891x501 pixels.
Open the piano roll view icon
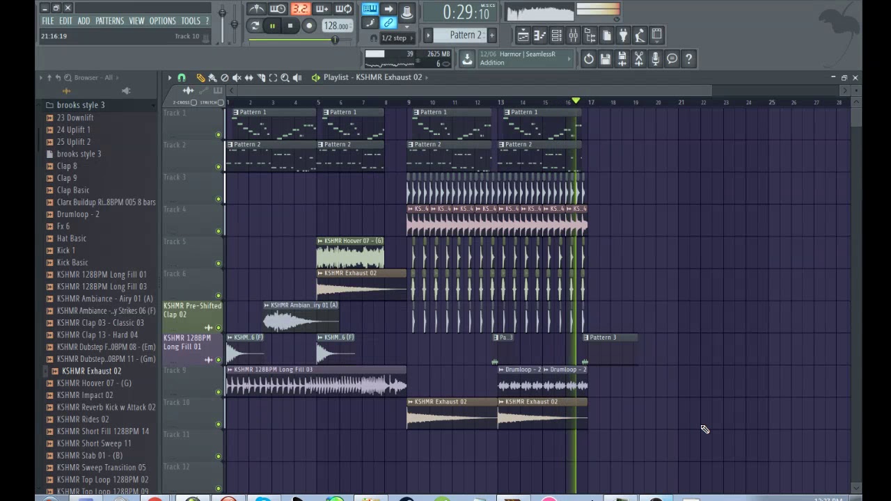(541, 35)
